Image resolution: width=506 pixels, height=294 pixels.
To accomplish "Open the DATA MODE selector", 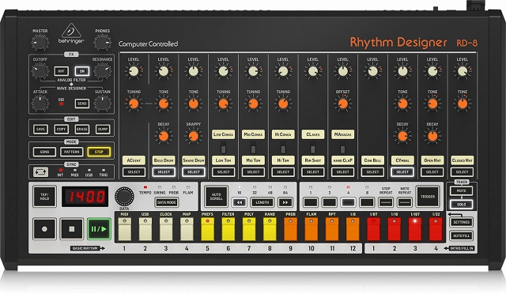I will [167, 202].
